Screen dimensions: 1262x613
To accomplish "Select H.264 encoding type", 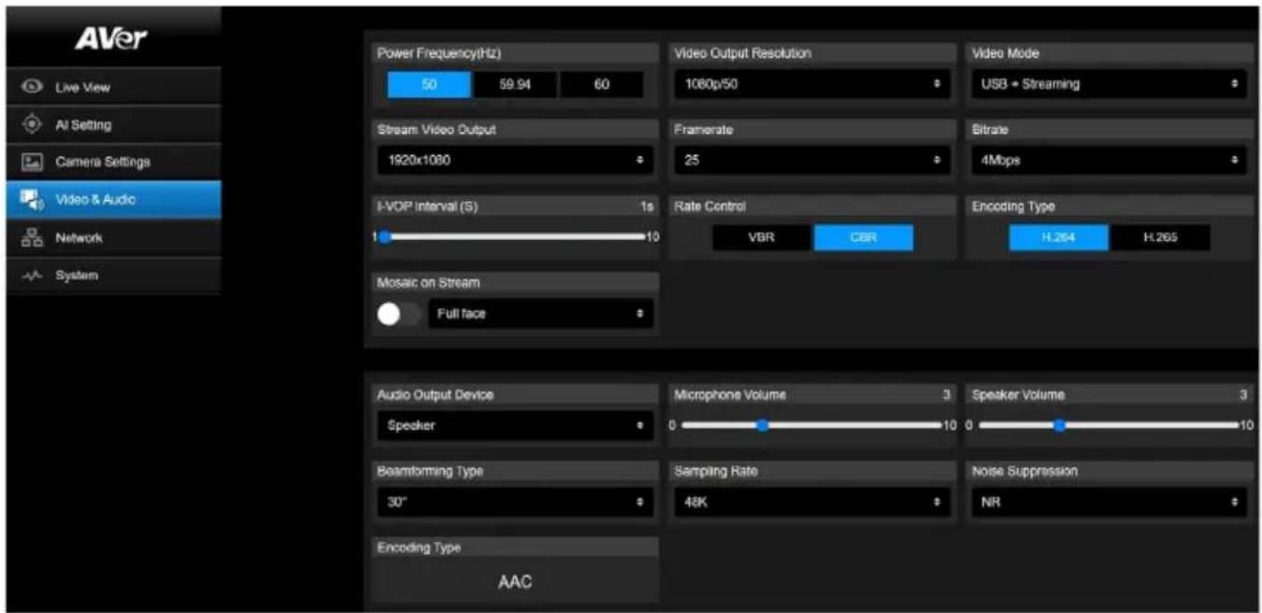I will coord(1059,237).
